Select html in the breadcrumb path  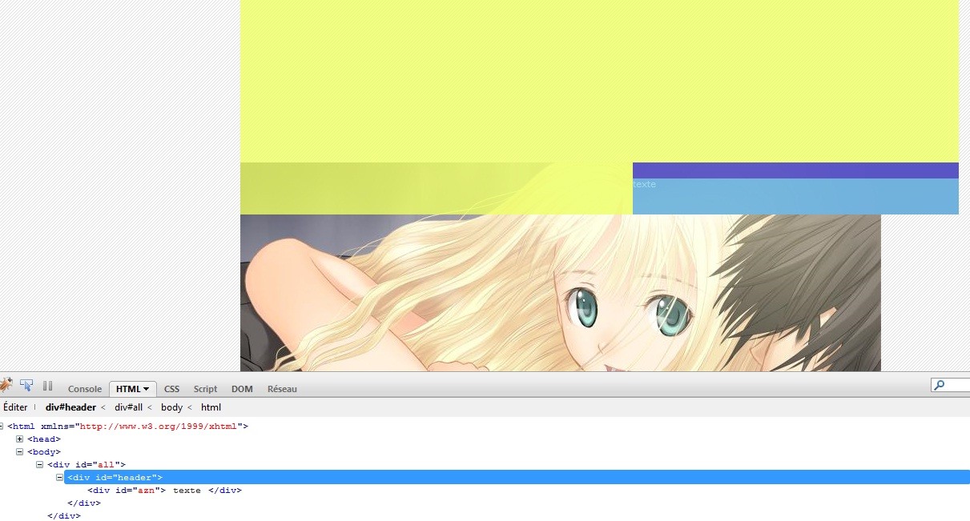211,407
